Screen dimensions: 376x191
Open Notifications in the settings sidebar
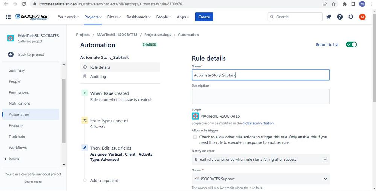coord(20,104)
